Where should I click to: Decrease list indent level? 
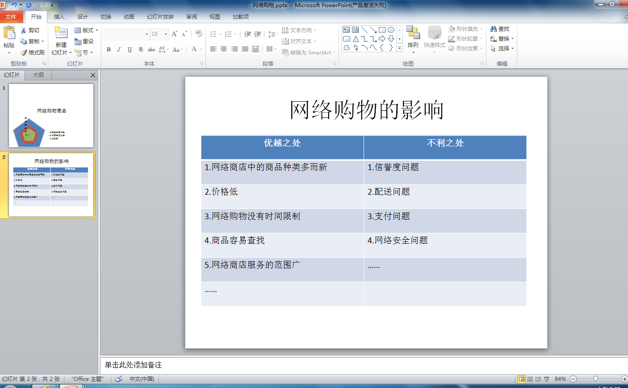pos(247,34)
